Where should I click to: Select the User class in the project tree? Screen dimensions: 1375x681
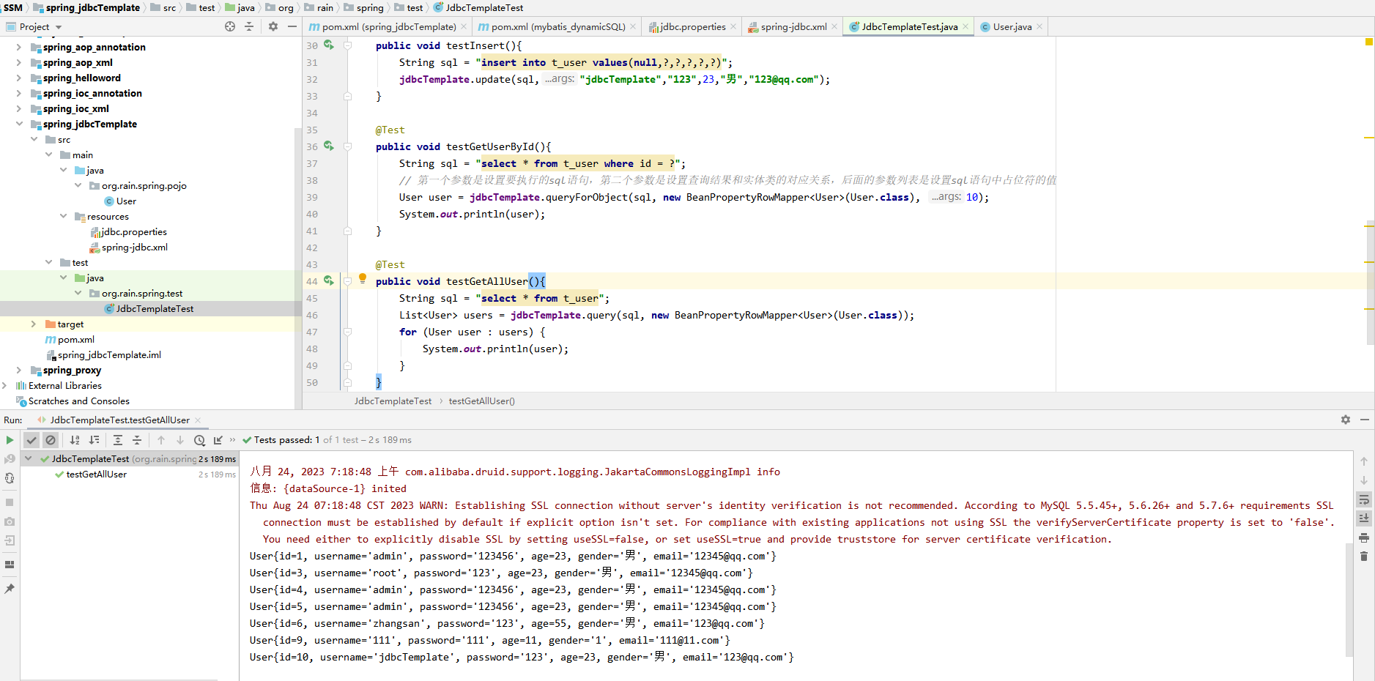[x=126, y=201]
